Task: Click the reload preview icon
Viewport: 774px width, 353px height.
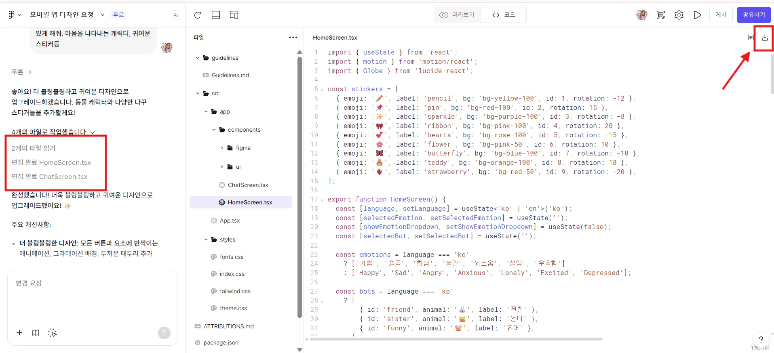Action: 198,15
